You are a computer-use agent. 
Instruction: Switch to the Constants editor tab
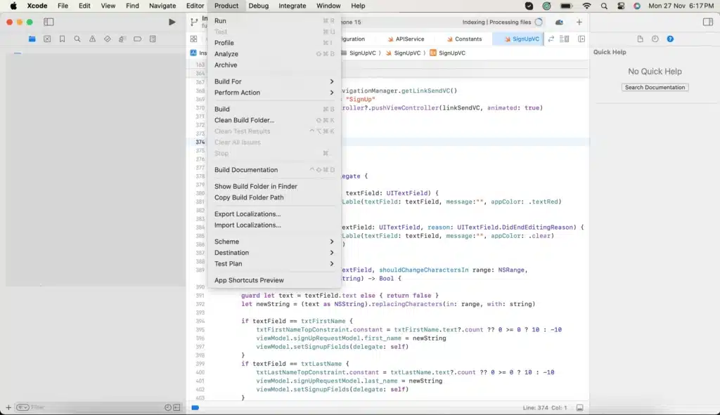(464, 39)
